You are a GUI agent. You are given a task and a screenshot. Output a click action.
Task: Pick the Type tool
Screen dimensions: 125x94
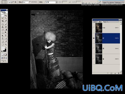[x=6, y=36]
